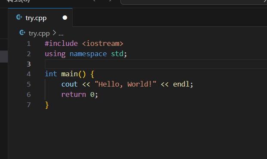The height and width of the screenshot is (159, 267).
Task: Open the try.cpp breadcrumb item
Action: pyautogui.click(x=39, y=33)
